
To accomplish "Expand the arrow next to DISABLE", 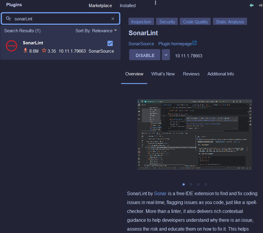I will (x=166, y=55).
